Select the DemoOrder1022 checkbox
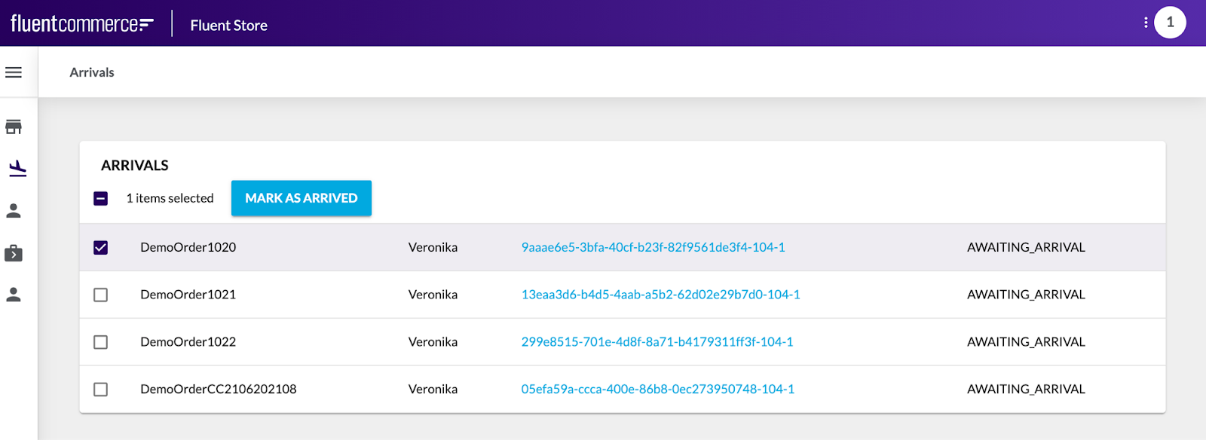1206x440 pixels. tap(100, 342)
